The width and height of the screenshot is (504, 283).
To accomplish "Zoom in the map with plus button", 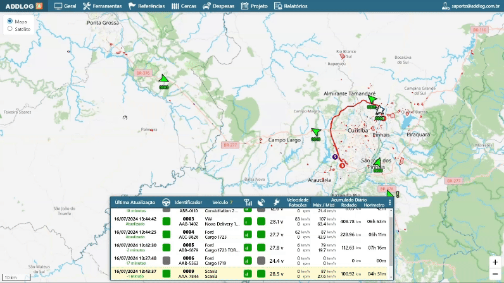I will click(x=495, y=262).
